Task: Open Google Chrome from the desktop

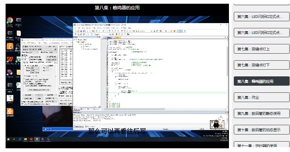Action: click(10, 20)
